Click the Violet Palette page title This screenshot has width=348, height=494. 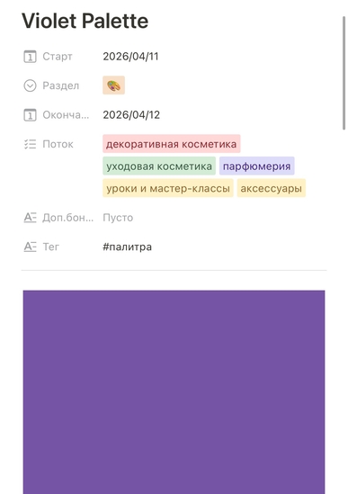85,21
